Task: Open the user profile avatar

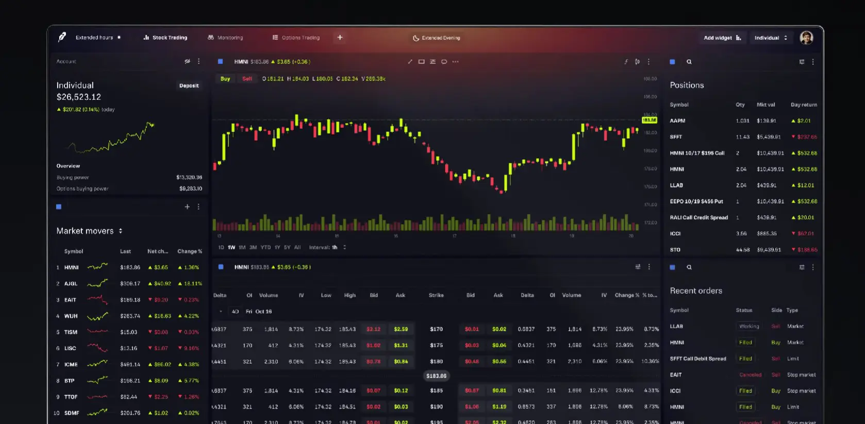Action: point(806,38)
